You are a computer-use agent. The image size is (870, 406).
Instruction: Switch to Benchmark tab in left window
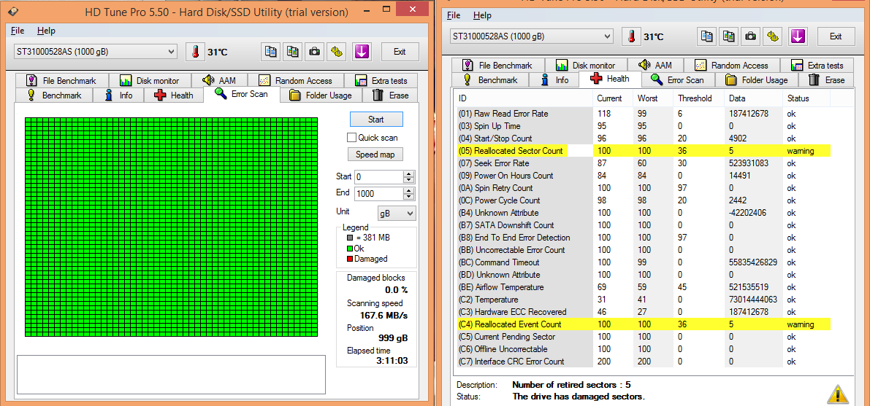(54, 95)
